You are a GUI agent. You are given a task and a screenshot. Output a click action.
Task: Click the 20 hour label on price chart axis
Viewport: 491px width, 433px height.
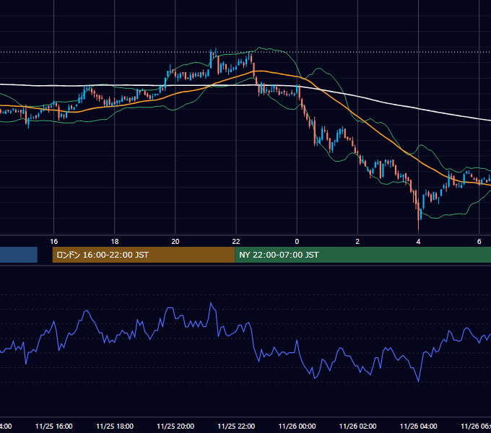pos(175,242)
